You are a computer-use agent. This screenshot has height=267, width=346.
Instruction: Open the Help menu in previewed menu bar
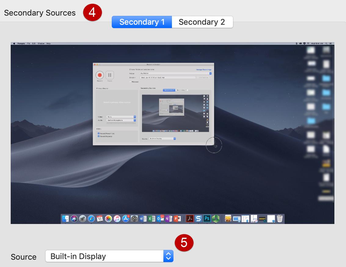tap(49, 44)
